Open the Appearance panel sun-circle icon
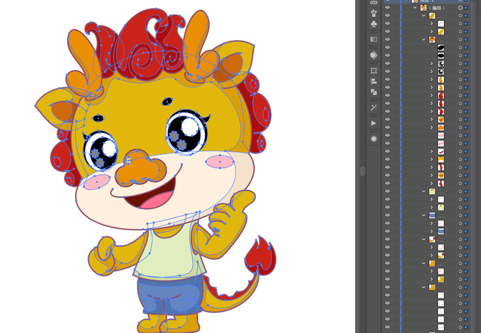Viewport: 481px width, 333px height. pyautogui.click(x=374, y=139)
